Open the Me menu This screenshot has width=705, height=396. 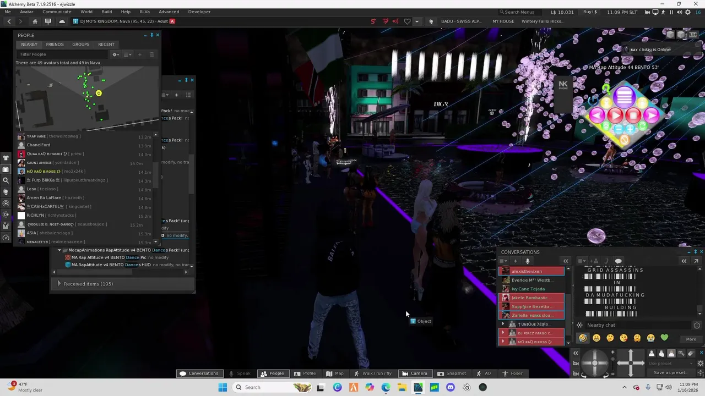pyautogui.click(x=8, y=12)
